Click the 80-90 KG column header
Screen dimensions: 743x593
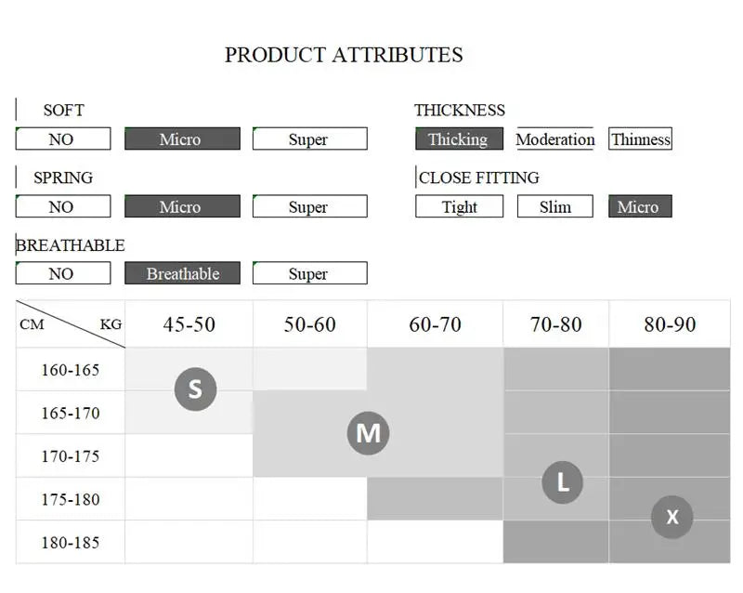tap(670, 324)
